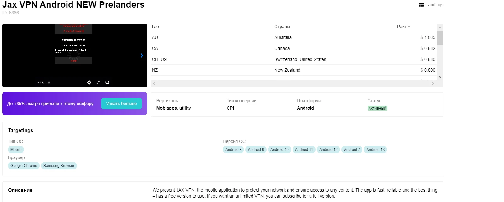This screenshot has height=202, width=504.
Task: Click the $ 0.800 rate value
Action: (428, 70)
